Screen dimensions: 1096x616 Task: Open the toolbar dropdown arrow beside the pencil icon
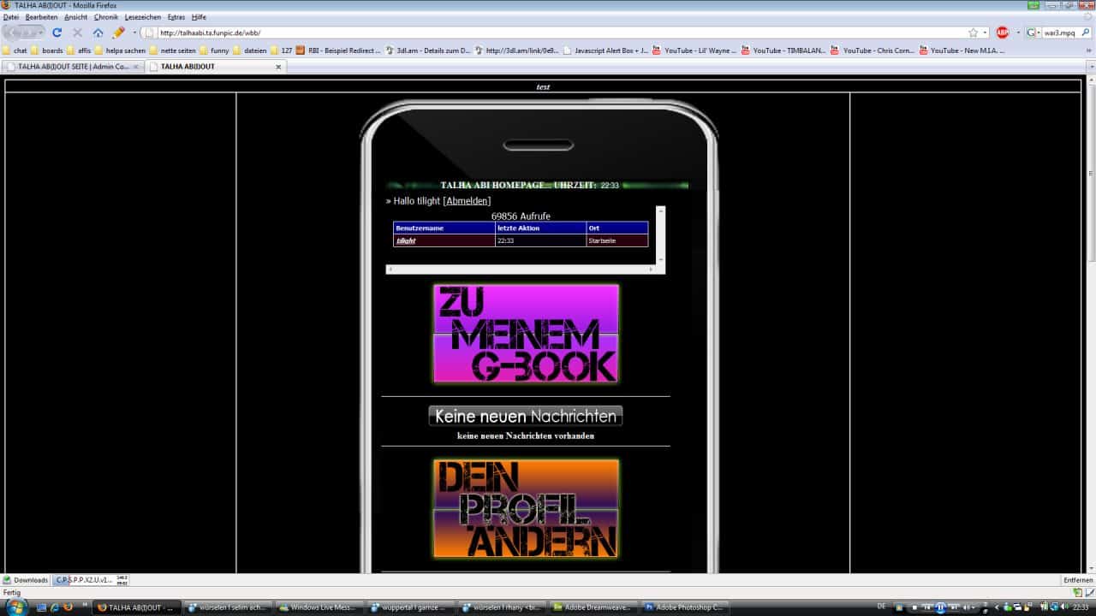(x=134, y=33)
